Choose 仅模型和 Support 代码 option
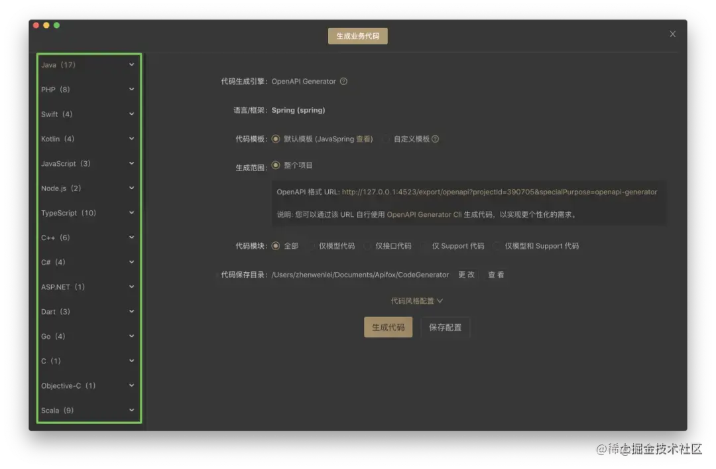The width and height of the screenshot is (716, 469). (x=497, y=246)
